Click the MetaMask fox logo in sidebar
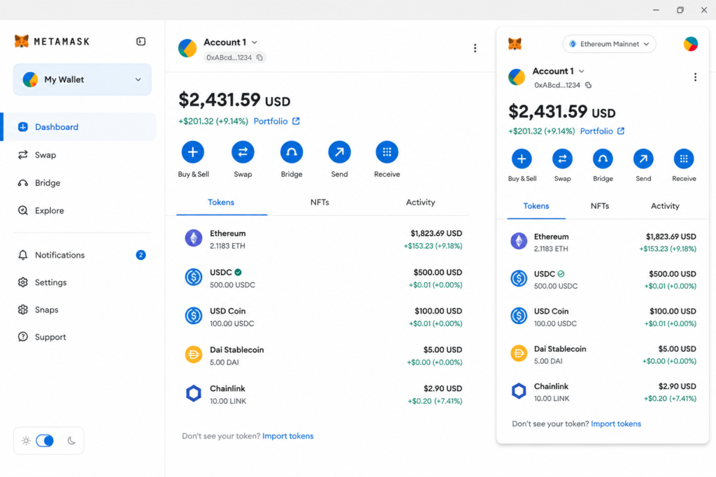This screenshot has width=716, height=477. [x=21, y=41]
